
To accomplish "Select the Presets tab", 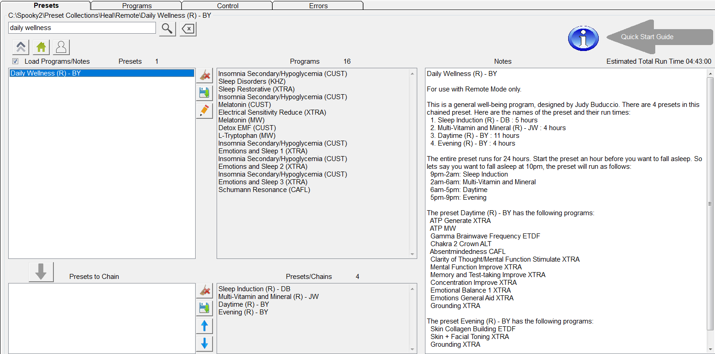I will point(46,5).
